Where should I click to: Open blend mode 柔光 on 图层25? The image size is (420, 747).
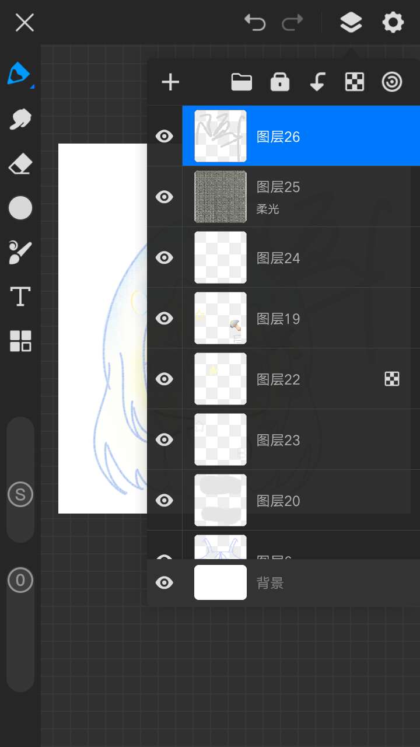pos(268,209)
